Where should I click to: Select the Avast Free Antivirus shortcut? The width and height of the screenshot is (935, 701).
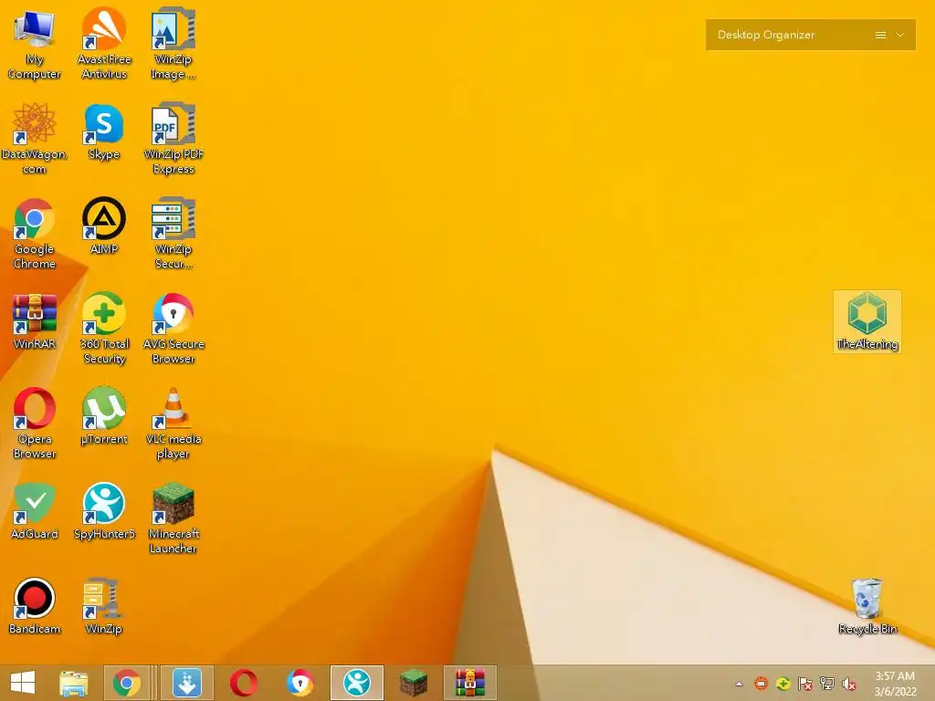(104, 44)
